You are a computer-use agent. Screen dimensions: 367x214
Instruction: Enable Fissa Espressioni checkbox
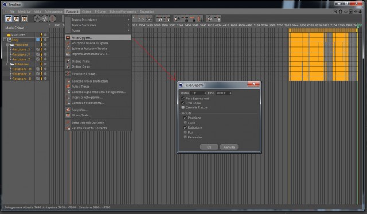coord(183,98)
